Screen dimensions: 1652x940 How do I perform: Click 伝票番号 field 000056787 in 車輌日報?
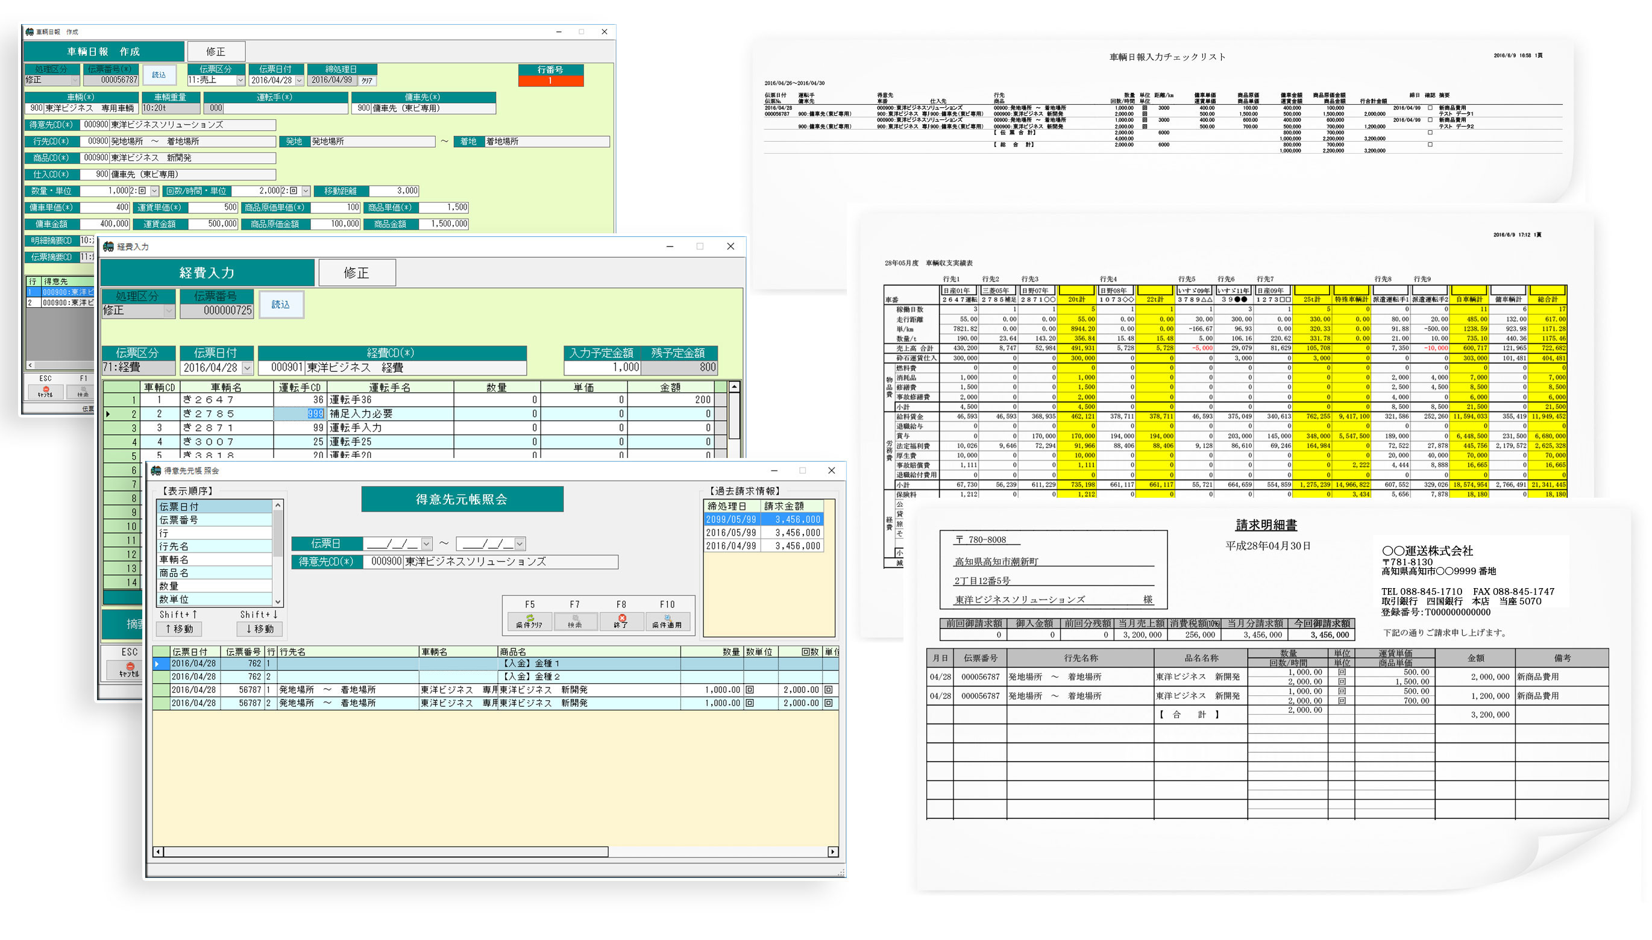(x=111, y=80)
